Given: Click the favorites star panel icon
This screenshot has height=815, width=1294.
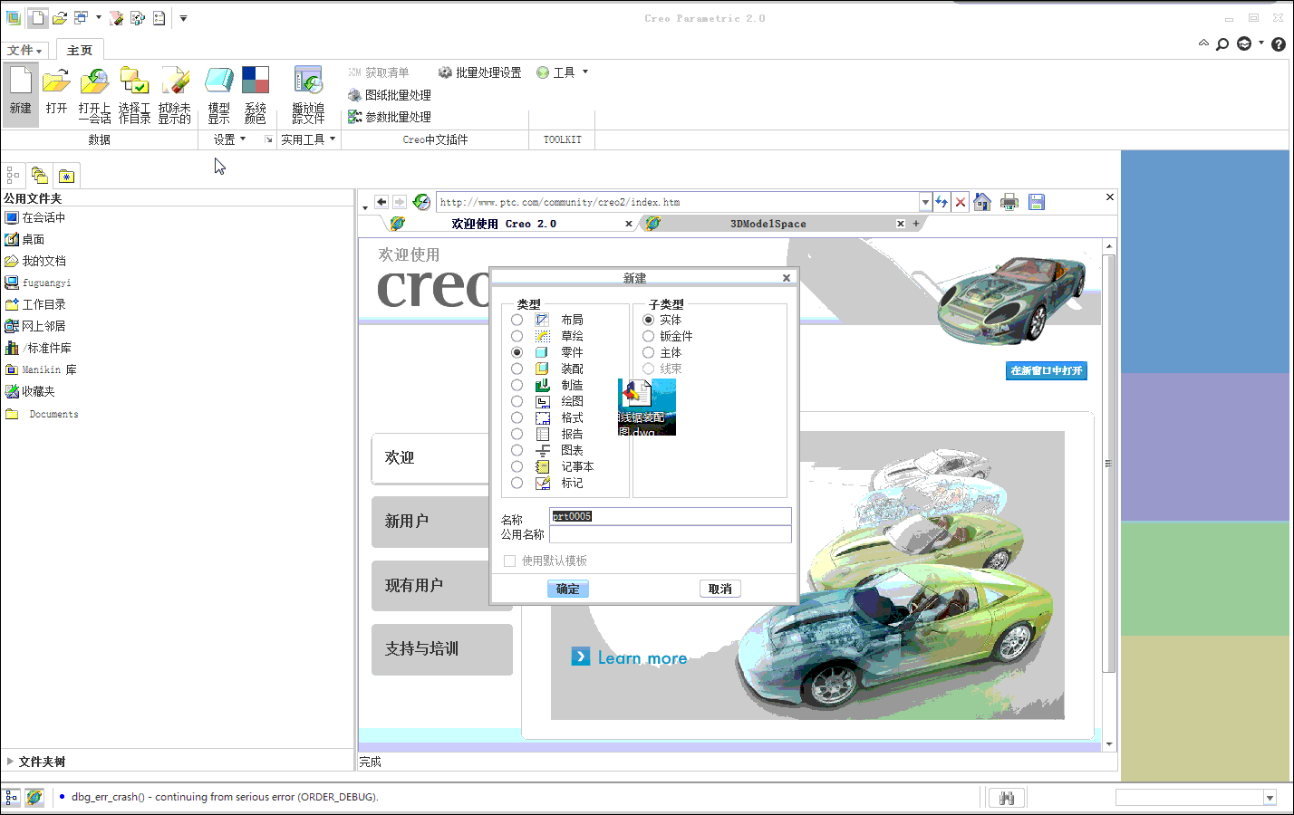Looking at the screenshot, I should tap(67, 176).
